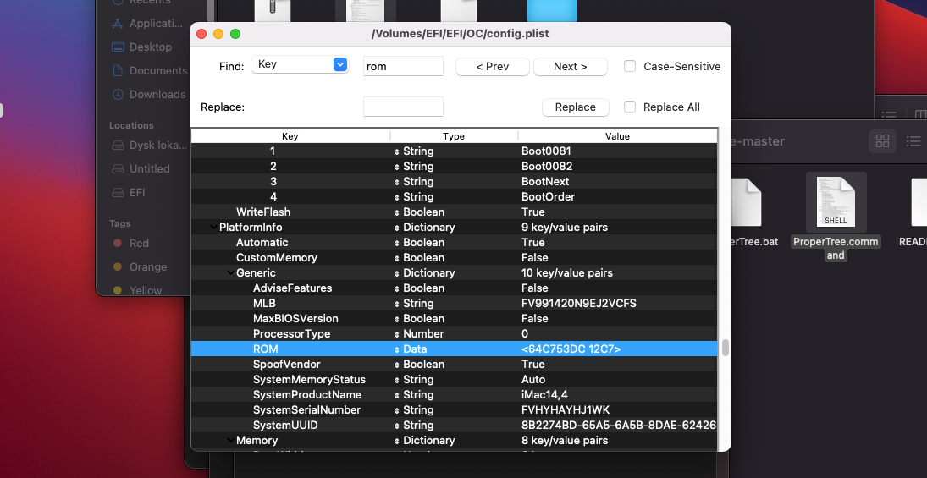Select the ROM key row

click(x=454, y=349)
